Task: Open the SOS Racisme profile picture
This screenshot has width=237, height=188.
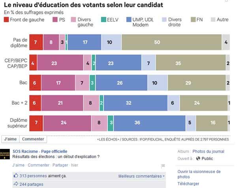Action: 5,154
